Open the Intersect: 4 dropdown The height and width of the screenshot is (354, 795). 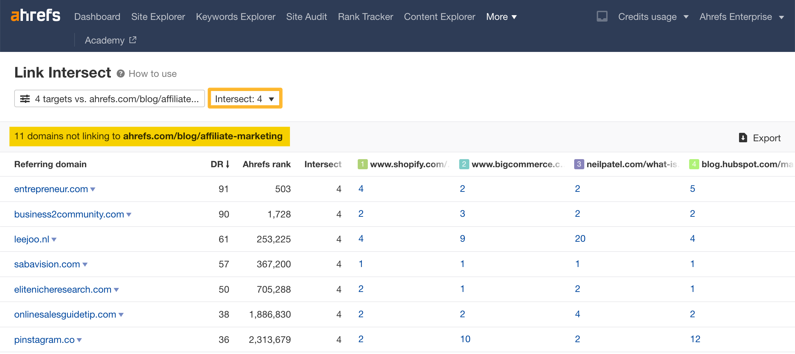(x=245, y=98)
